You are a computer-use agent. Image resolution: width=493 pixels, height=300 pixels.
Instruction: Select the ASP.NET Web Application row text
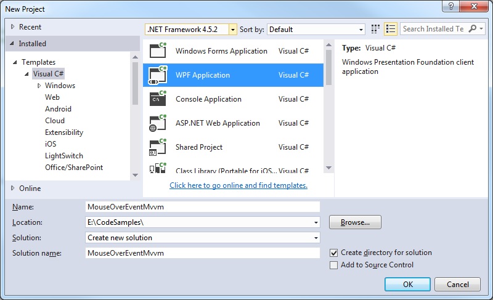(x=218, y=123)
